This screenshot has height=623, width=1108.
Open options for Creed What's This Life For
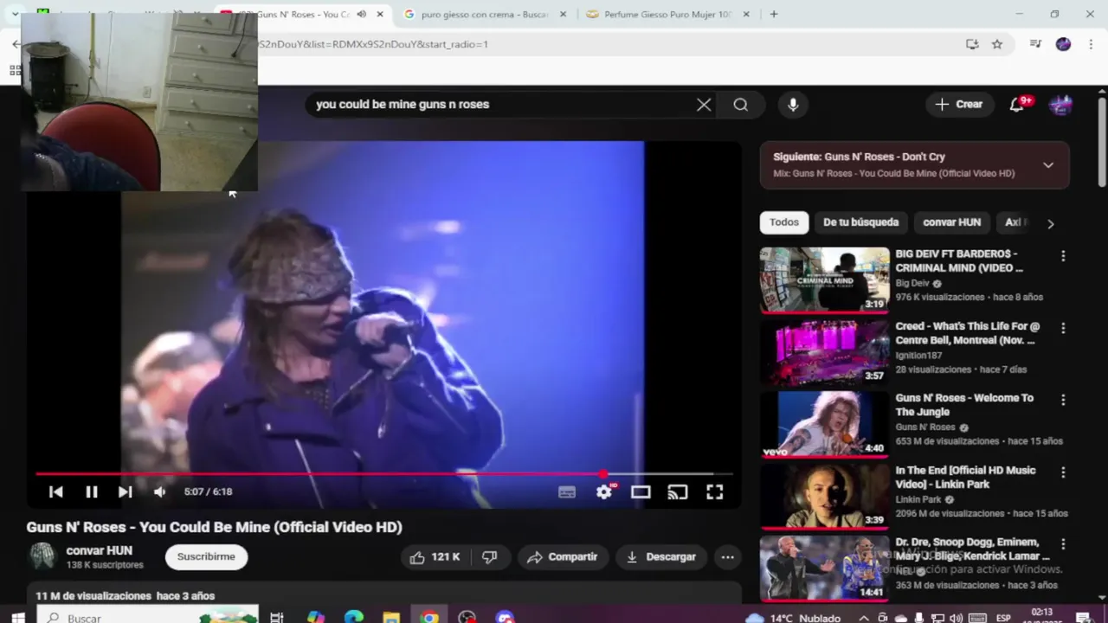[x=1063, y=328]
